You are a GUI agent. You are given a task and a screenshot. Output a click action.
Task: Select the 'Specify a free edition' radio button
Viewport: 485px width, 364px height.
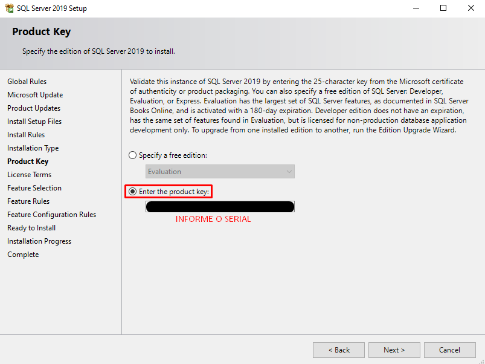pyautogui.click(x=133, y=155)
